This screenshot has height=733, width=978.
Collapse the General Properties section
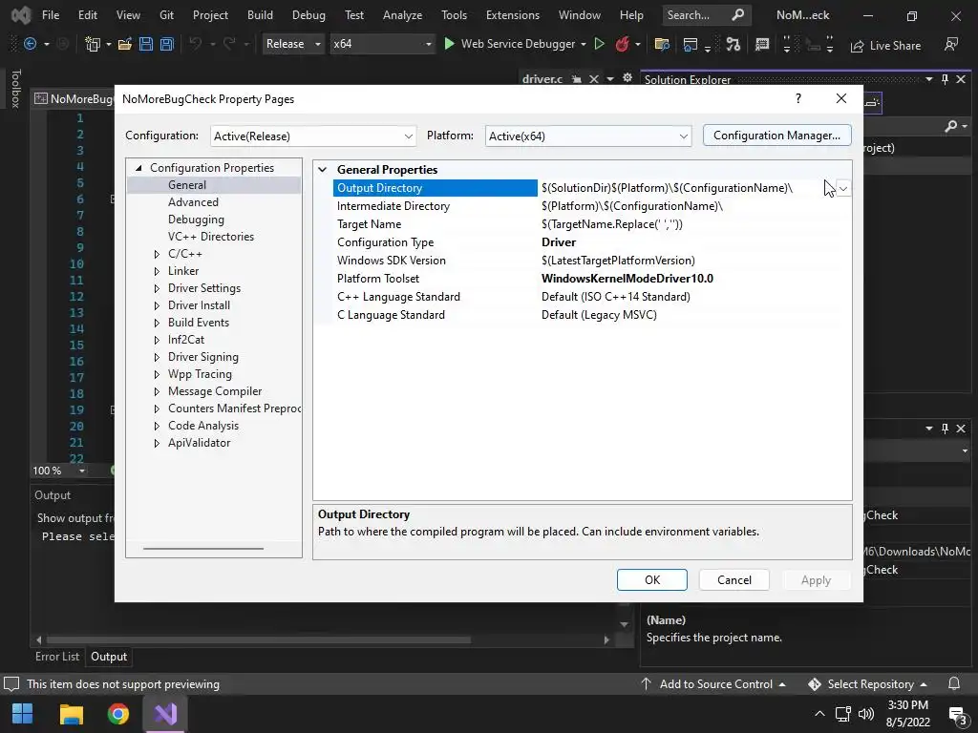[x=323, y=170]
